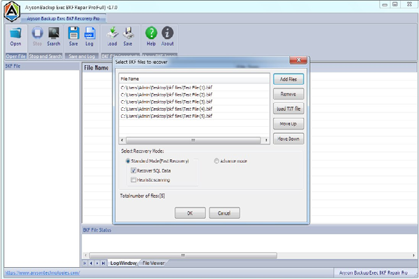Click the File Name column header in the dialog
Viewport: 419px width, 279px height.
click(x=194, y=79)
